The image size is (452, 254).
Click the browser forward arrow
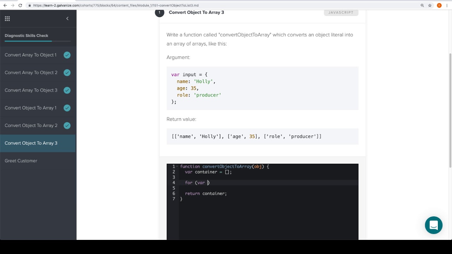pyautogui.click(x=13, y=5)
